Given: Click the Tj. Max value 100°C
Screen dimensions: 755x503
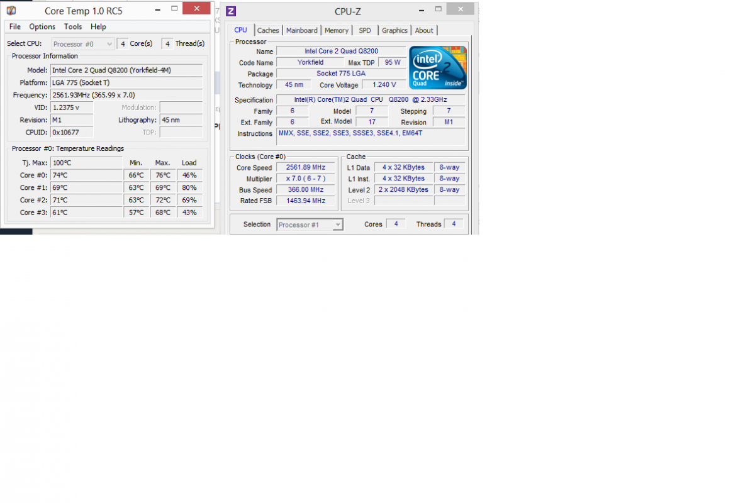Looking at the screenshot, I should (86, 163).
